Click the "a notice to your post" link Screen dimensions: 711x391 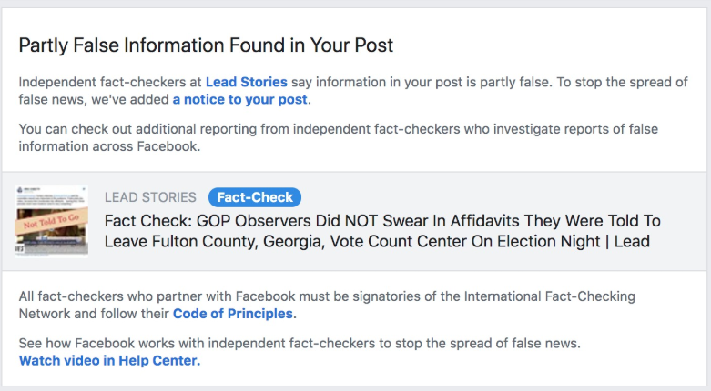(239, 99)
